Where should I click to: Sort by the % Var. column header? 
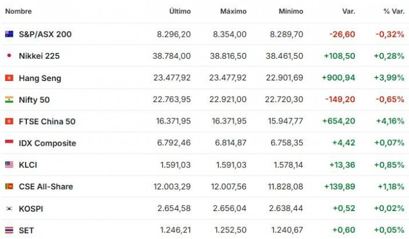coord(394,11)
